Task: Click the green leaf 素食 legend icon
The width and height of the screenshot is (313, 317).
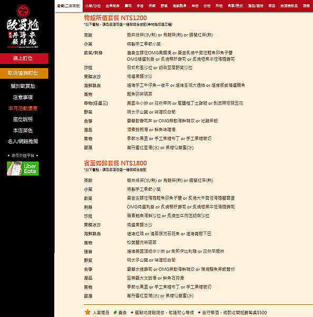Action: (115, 312)
